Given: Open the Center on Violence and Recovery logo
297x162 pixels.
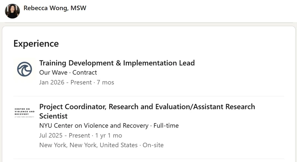Looking at the screenshot, I should pyautogui.click(x=25, y=113).
